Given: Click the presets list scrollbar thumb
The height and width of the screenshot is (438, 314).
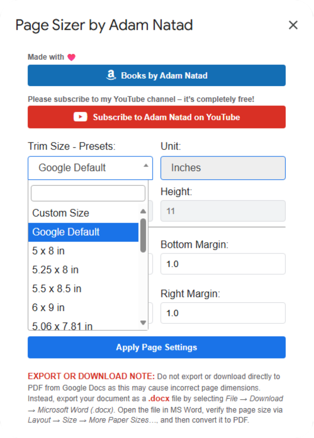Looking at the screenshot, I should coord(143,235).
